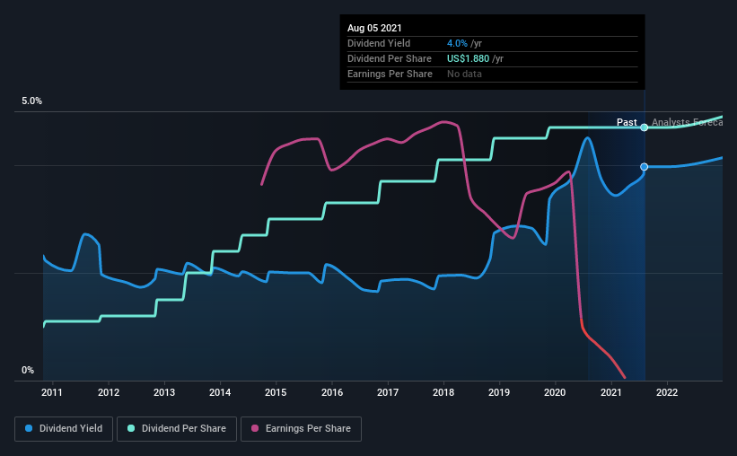Click the 2018 label on the x-axis
Viewport: 737px width, 456px height.
point(443,392)
